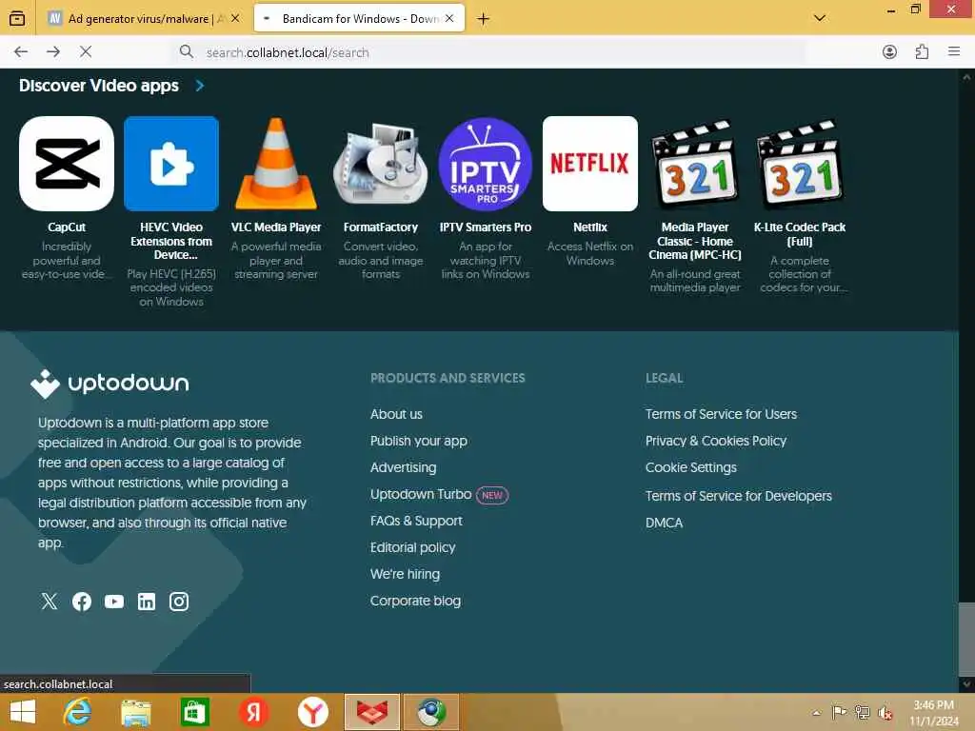This screenshot has width=975, height=731.
Task: Click the search magnifier in address bar
Action: [x=186, y=51]
